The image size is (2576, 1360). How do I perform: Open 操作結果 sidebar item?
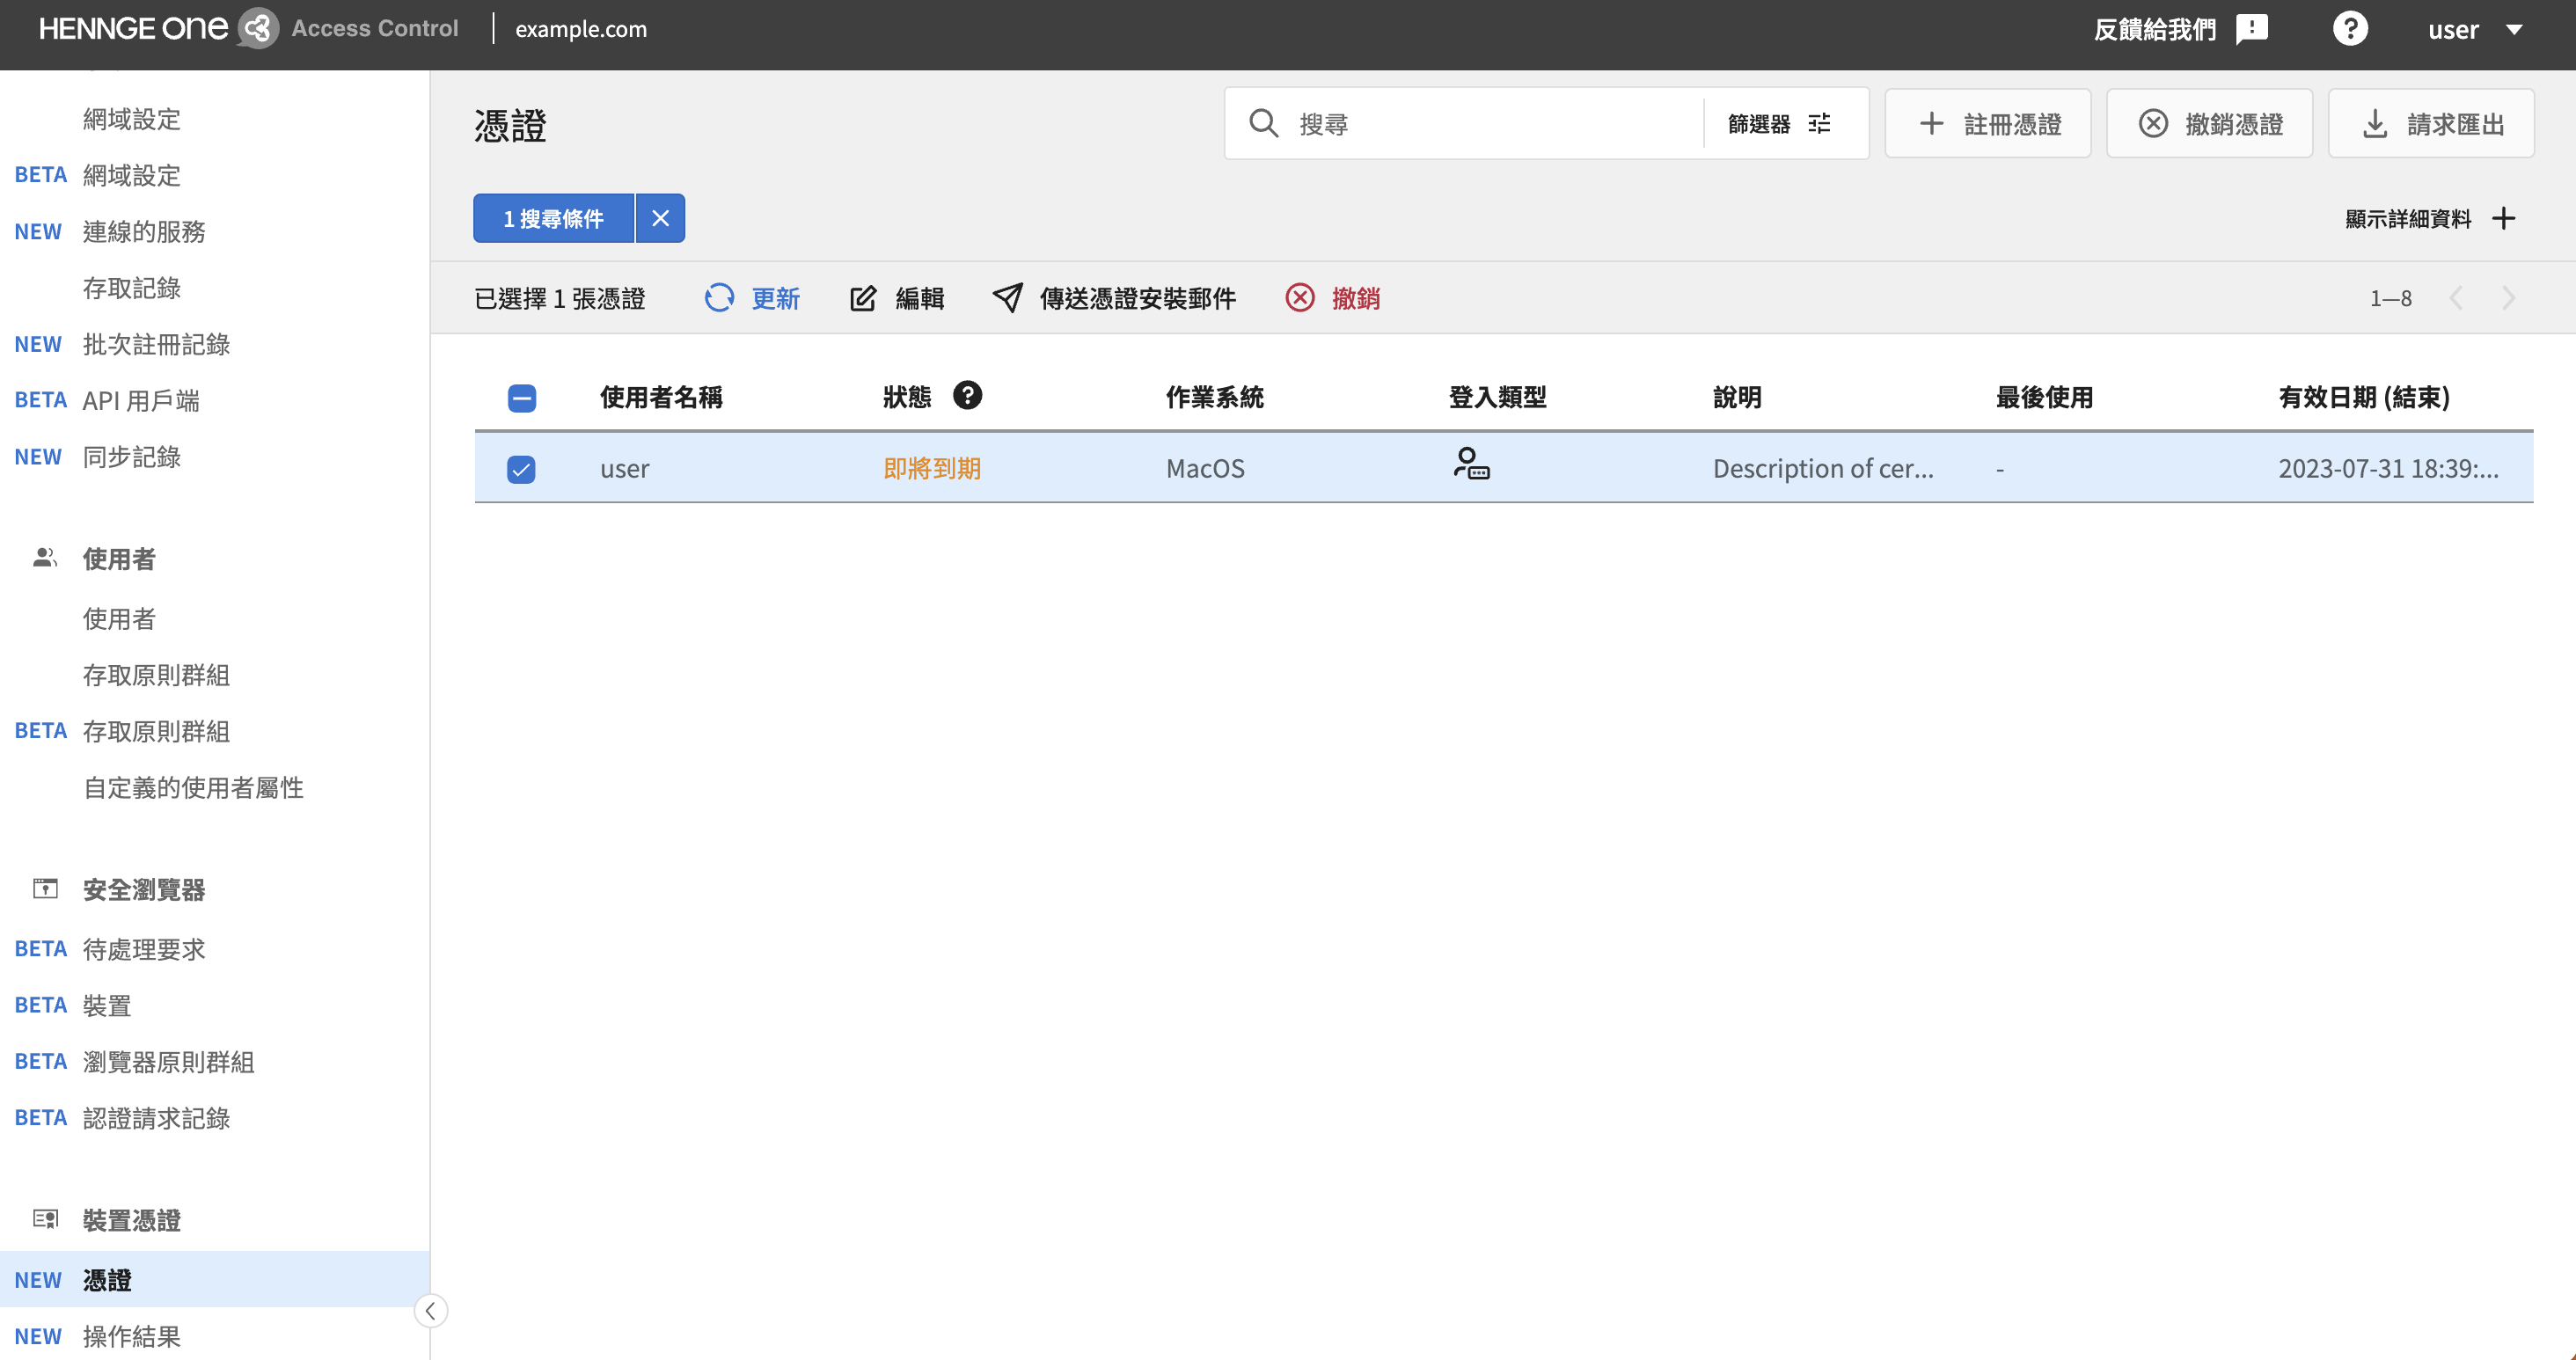[132, 1336]
